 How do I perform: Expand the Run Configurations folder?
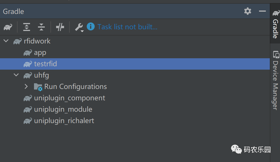pos(26,86)
